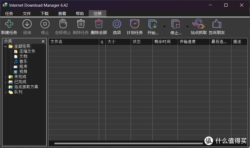The width and height of the screenshot is (250, 148).
Task: Click the 新建任务 (new task) plus icon
Action: (9, 24)
